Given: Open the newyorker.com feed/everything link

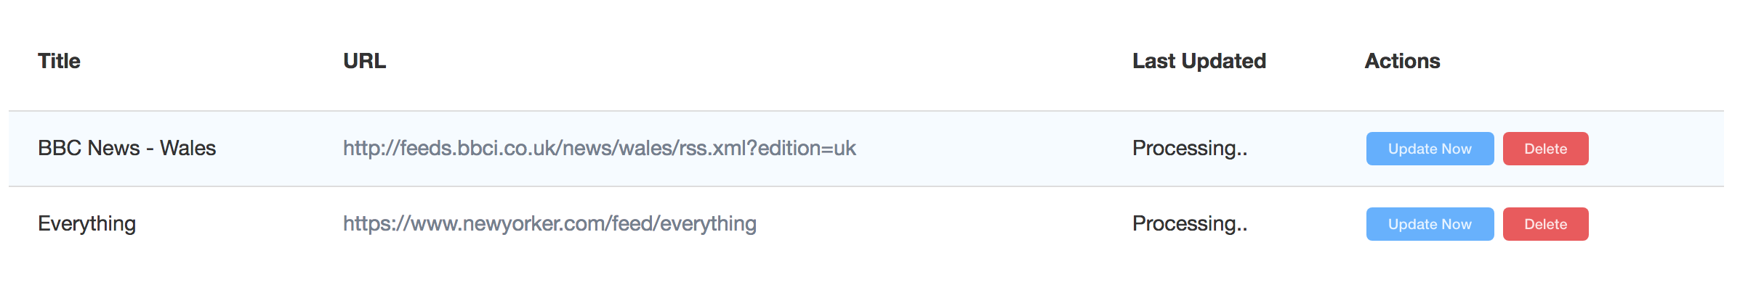Looking at the screenshot, I should (x=549, y=223).
